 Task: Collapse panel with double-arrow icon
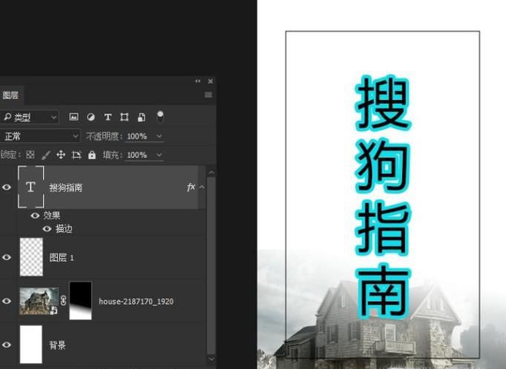(198, 81)
